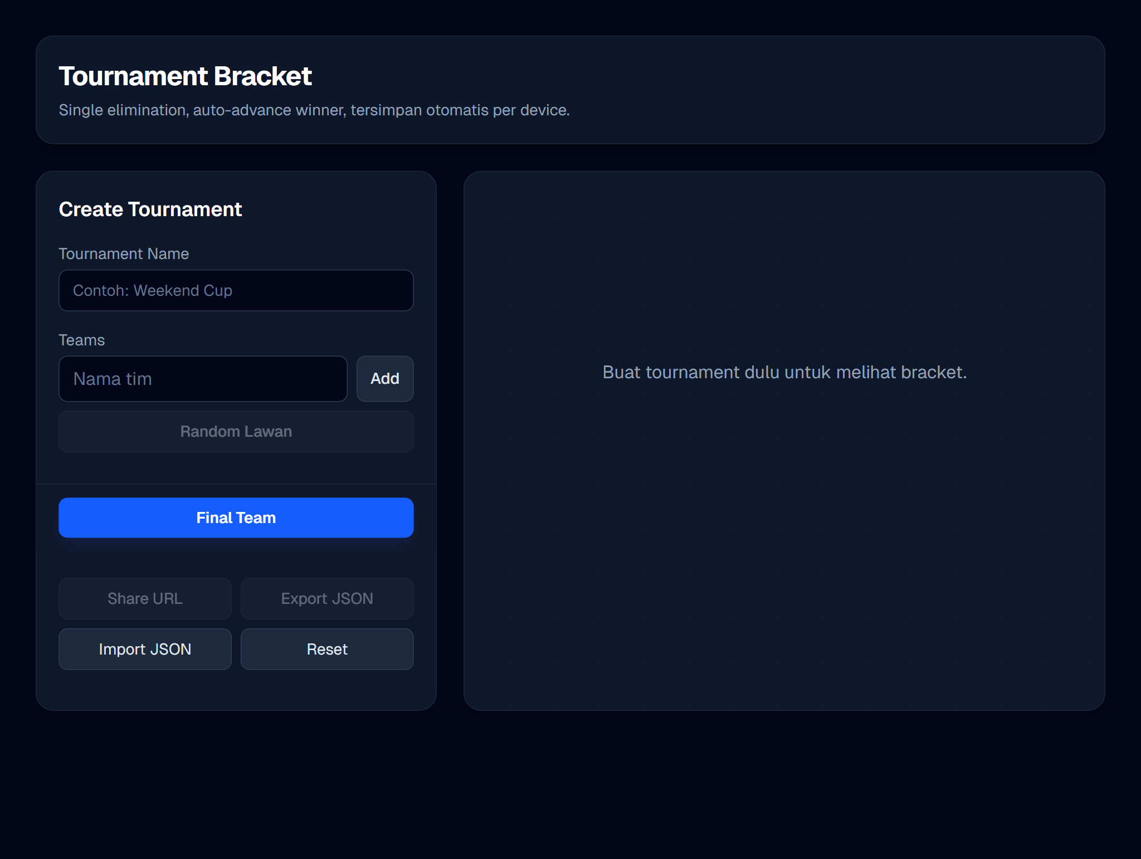The image size is (1141, 859).
Task: Click the Create Tournament heading
Action: click(150, 209)
